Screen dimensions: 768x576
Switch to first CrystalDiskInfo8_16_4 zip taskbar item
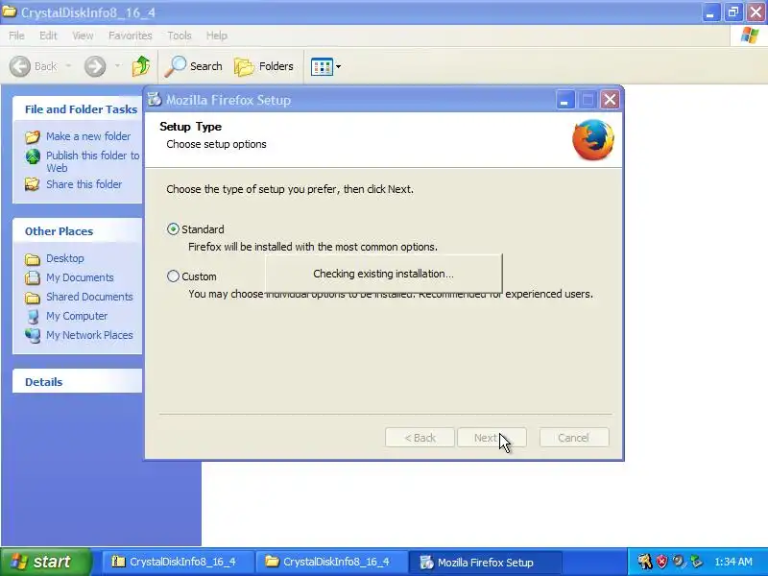click(178, 562)
